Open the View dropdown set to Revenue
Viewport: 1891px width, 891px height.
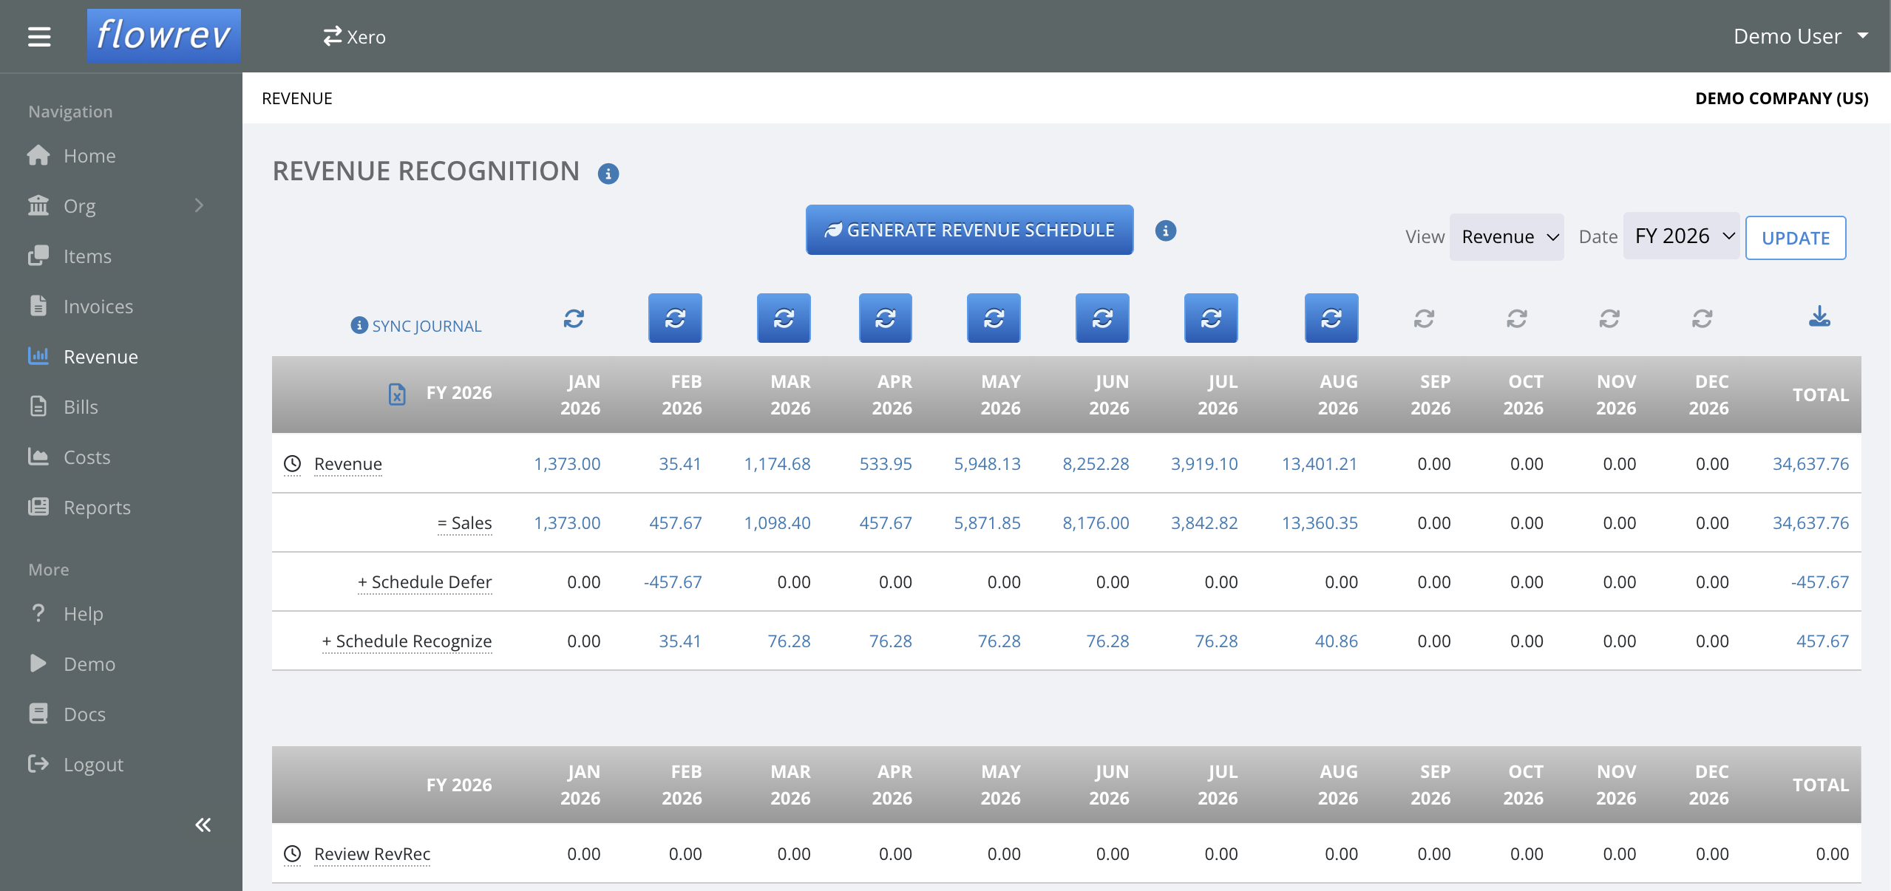1507,237
